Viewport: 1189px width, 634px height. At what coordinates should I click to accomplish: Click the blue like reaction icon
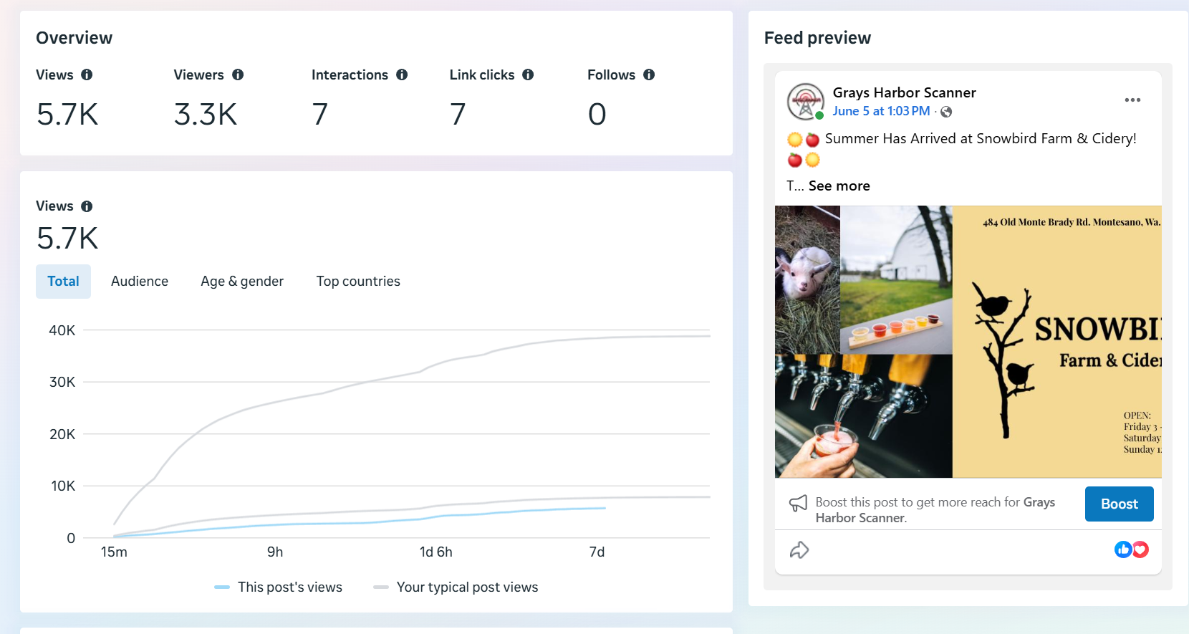pos(1123,549)
